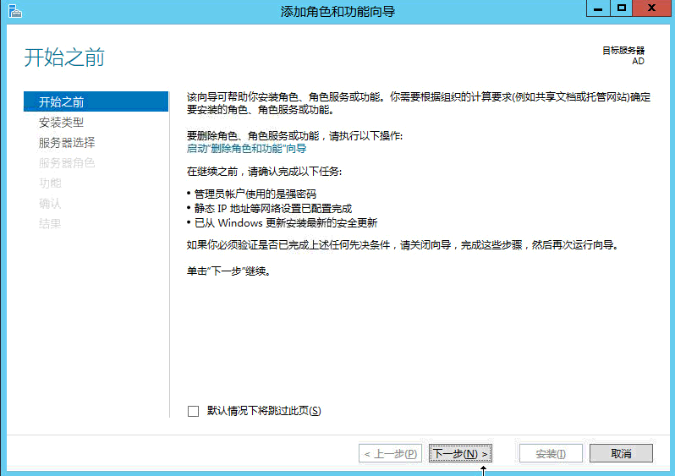Click the wizard icon in the title bar
Viewport: 675px width, 476px height.
13,11
